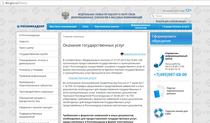The height and width of the screenshot is (123, 210).
Task: Select Противодействие коррупции in sidebar
Action: point(36,92)
